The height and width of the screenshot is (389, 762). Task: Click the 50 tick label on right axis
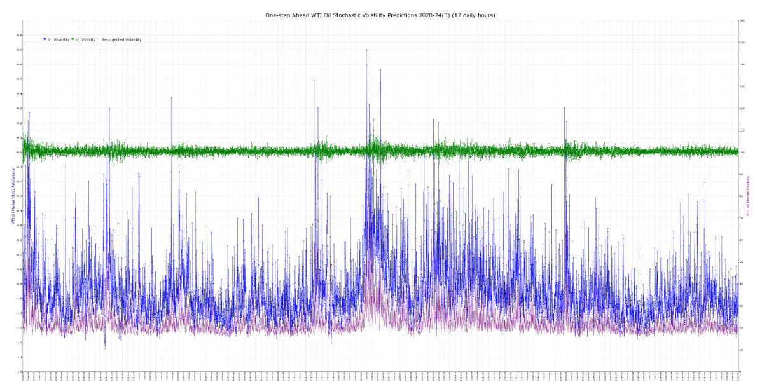(742, 262)
